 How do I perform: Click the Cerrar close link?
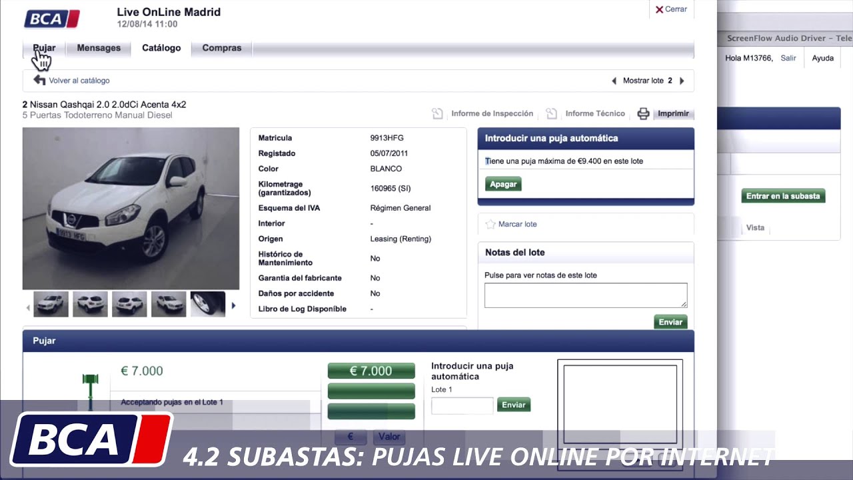point(671,9)
